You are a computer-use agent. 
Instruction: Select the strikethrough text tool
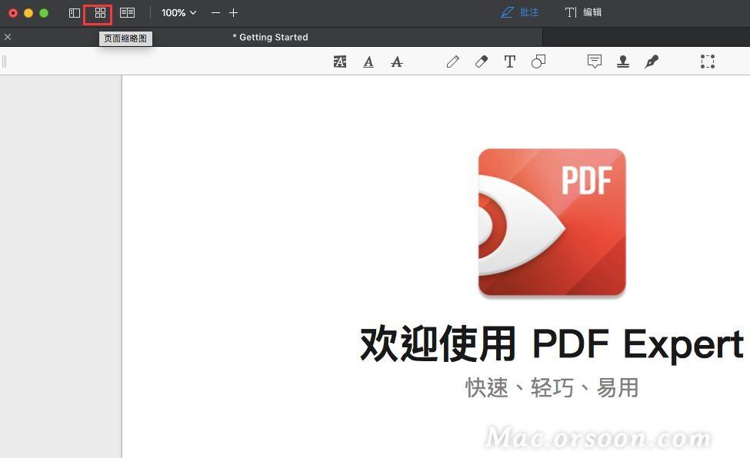(x=396, y=61)
